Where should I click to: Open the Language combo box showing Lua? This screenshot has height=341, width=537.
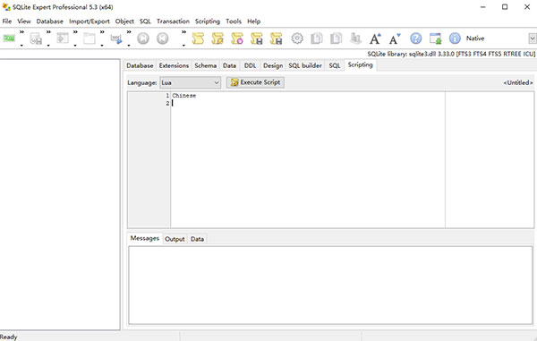pyautogui.click(x=190, y=82)
